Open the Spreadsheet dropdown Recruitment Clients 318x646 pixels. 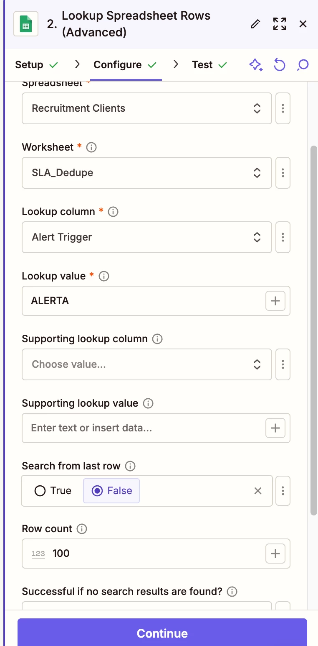click(x=146, y=108)
